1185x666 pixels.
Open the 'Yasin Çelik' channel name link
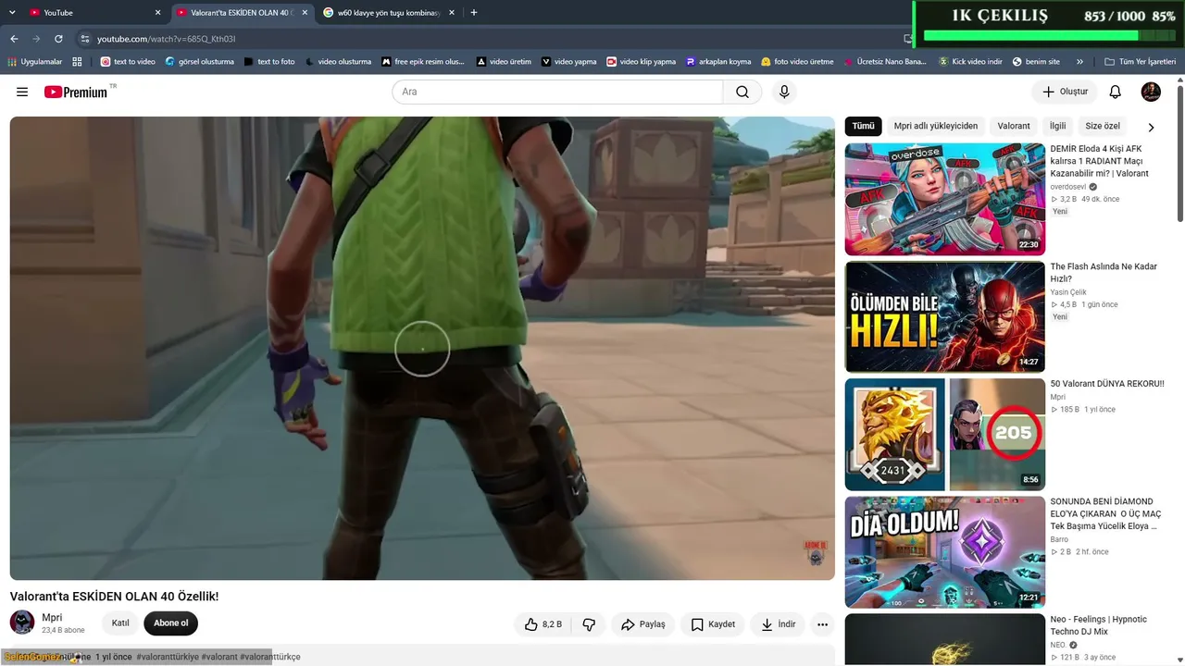tap(1068, 292)
